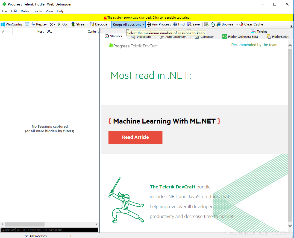Switch to the Statistics tab
Image resolution: width=294 pixels, height=238 pixels.
tap(113, 36)
